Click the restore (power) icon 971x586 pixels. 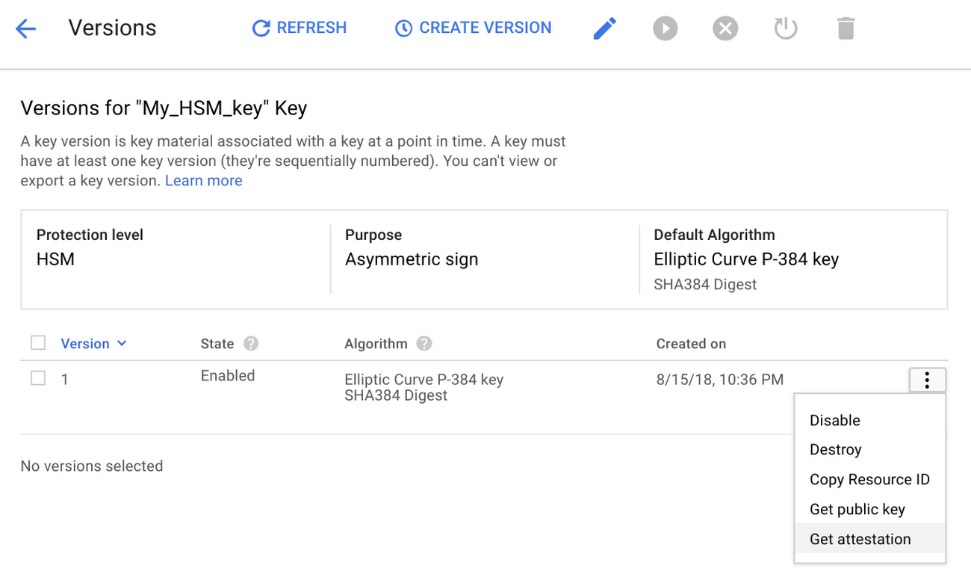785,29
